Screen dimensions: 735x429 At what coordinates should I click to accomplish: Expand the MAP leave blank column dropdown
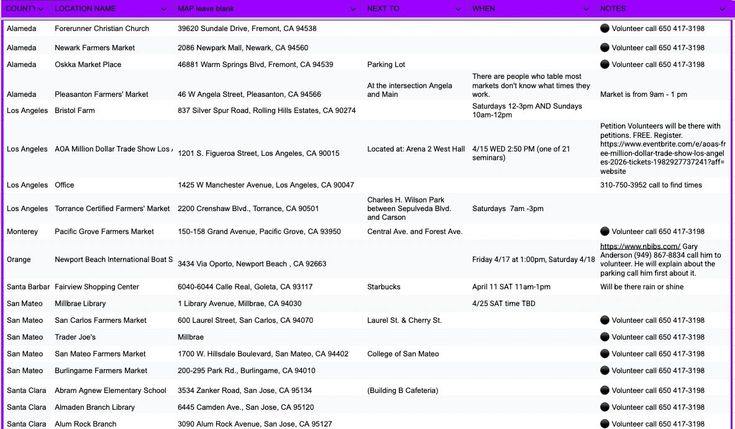click(354, 9)
